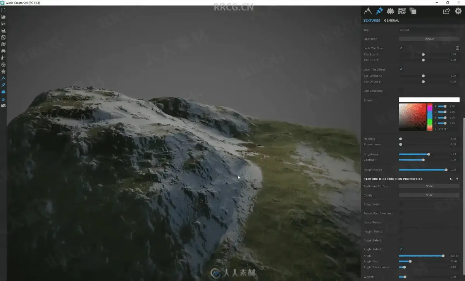
Task: Click the question mark help icon
Action: pos(457,179)
